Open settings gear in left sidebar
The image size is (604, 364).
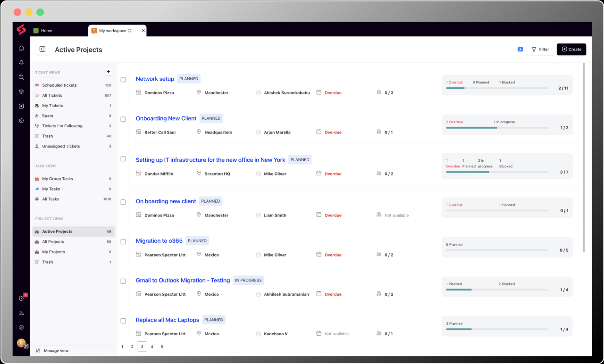pos(21,121)
